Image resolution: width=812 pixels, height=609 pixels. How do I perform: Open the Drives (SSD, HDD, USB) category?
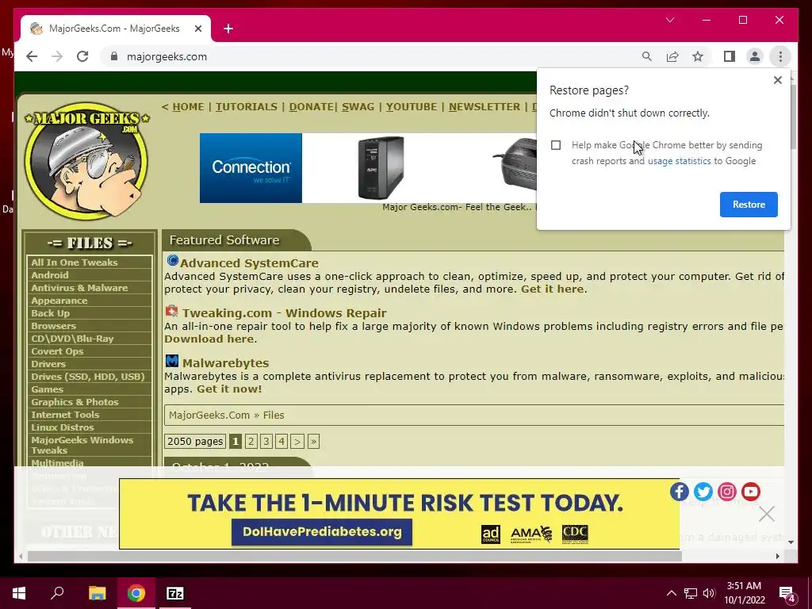coord(87,377)
